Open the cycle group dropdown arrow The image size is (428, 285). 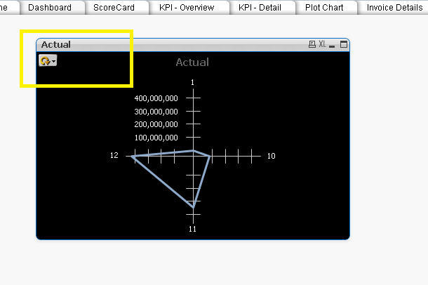tap(54, 61)
